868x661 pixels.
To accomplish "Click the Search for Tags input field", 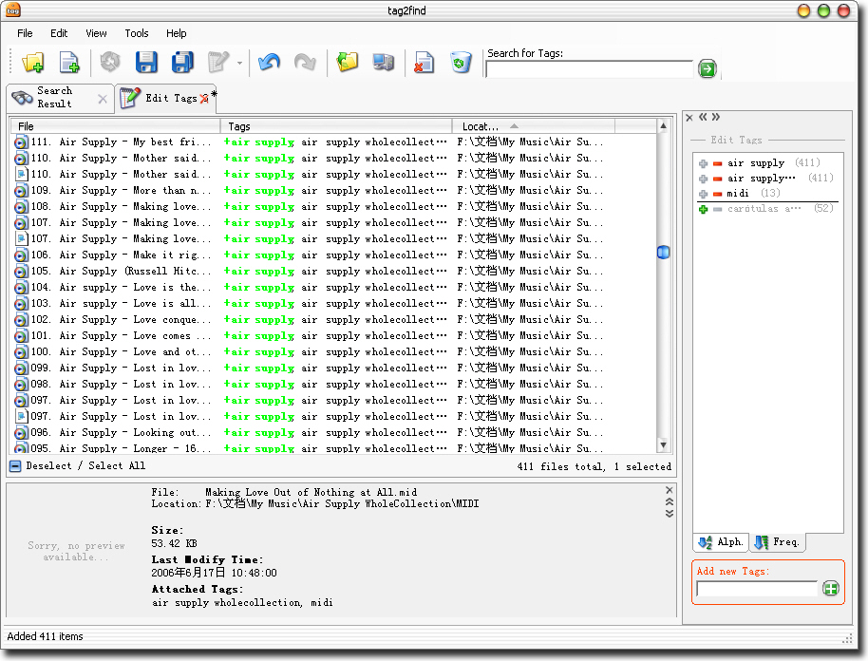I will 589,68.
